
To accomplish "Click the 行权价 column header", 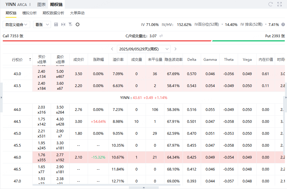I will [x=17, y=59].
